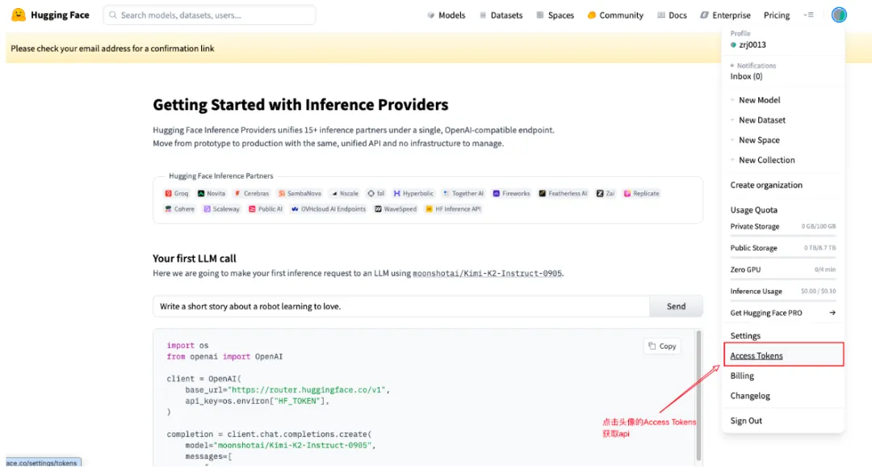Click the Groq provider icon
The height and width of the screenshot is (467, 872).
[169, 194]
